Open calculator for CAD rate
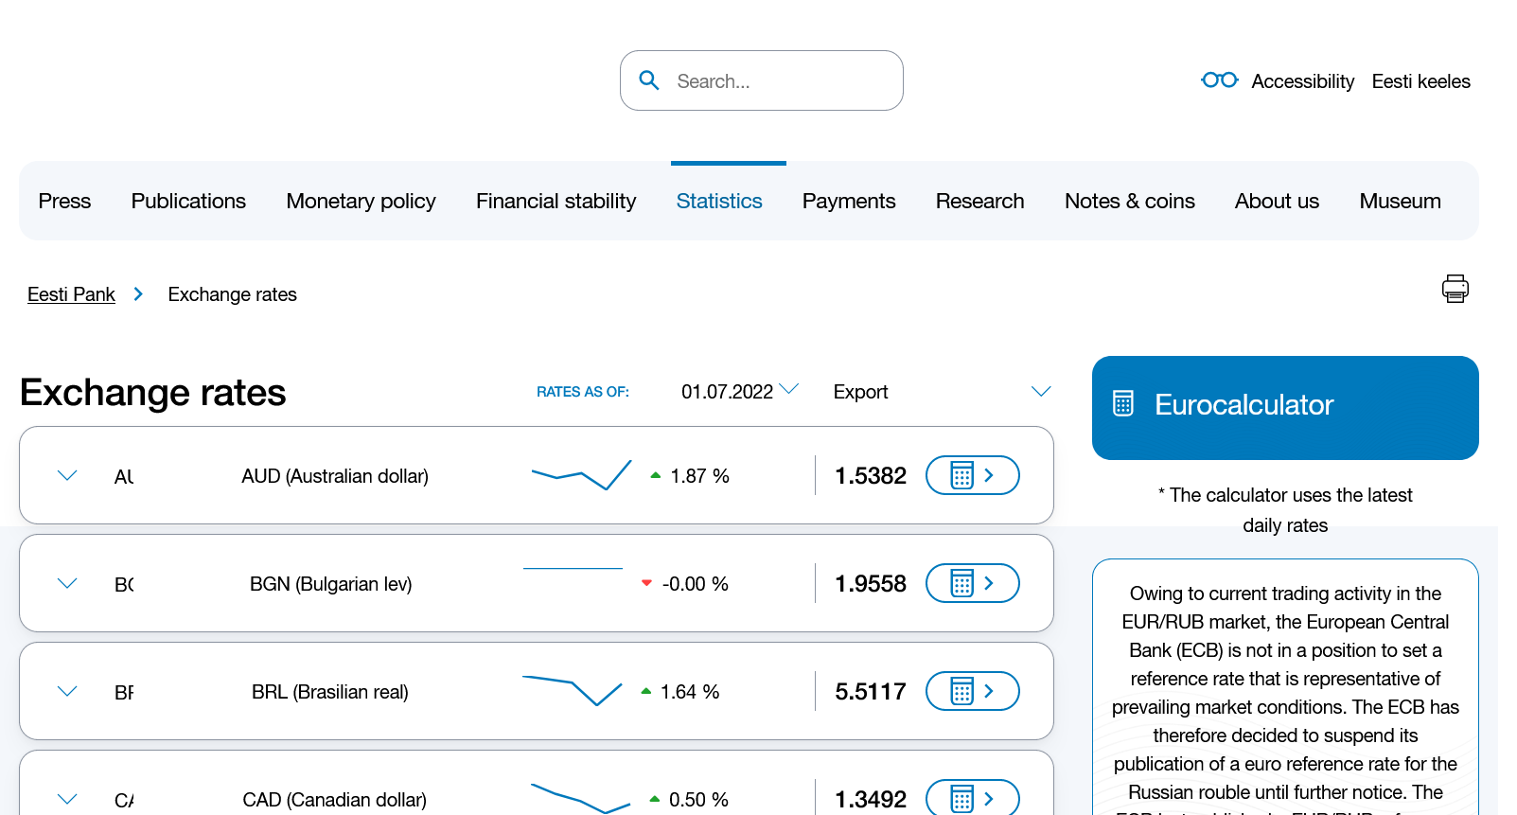 972,798
